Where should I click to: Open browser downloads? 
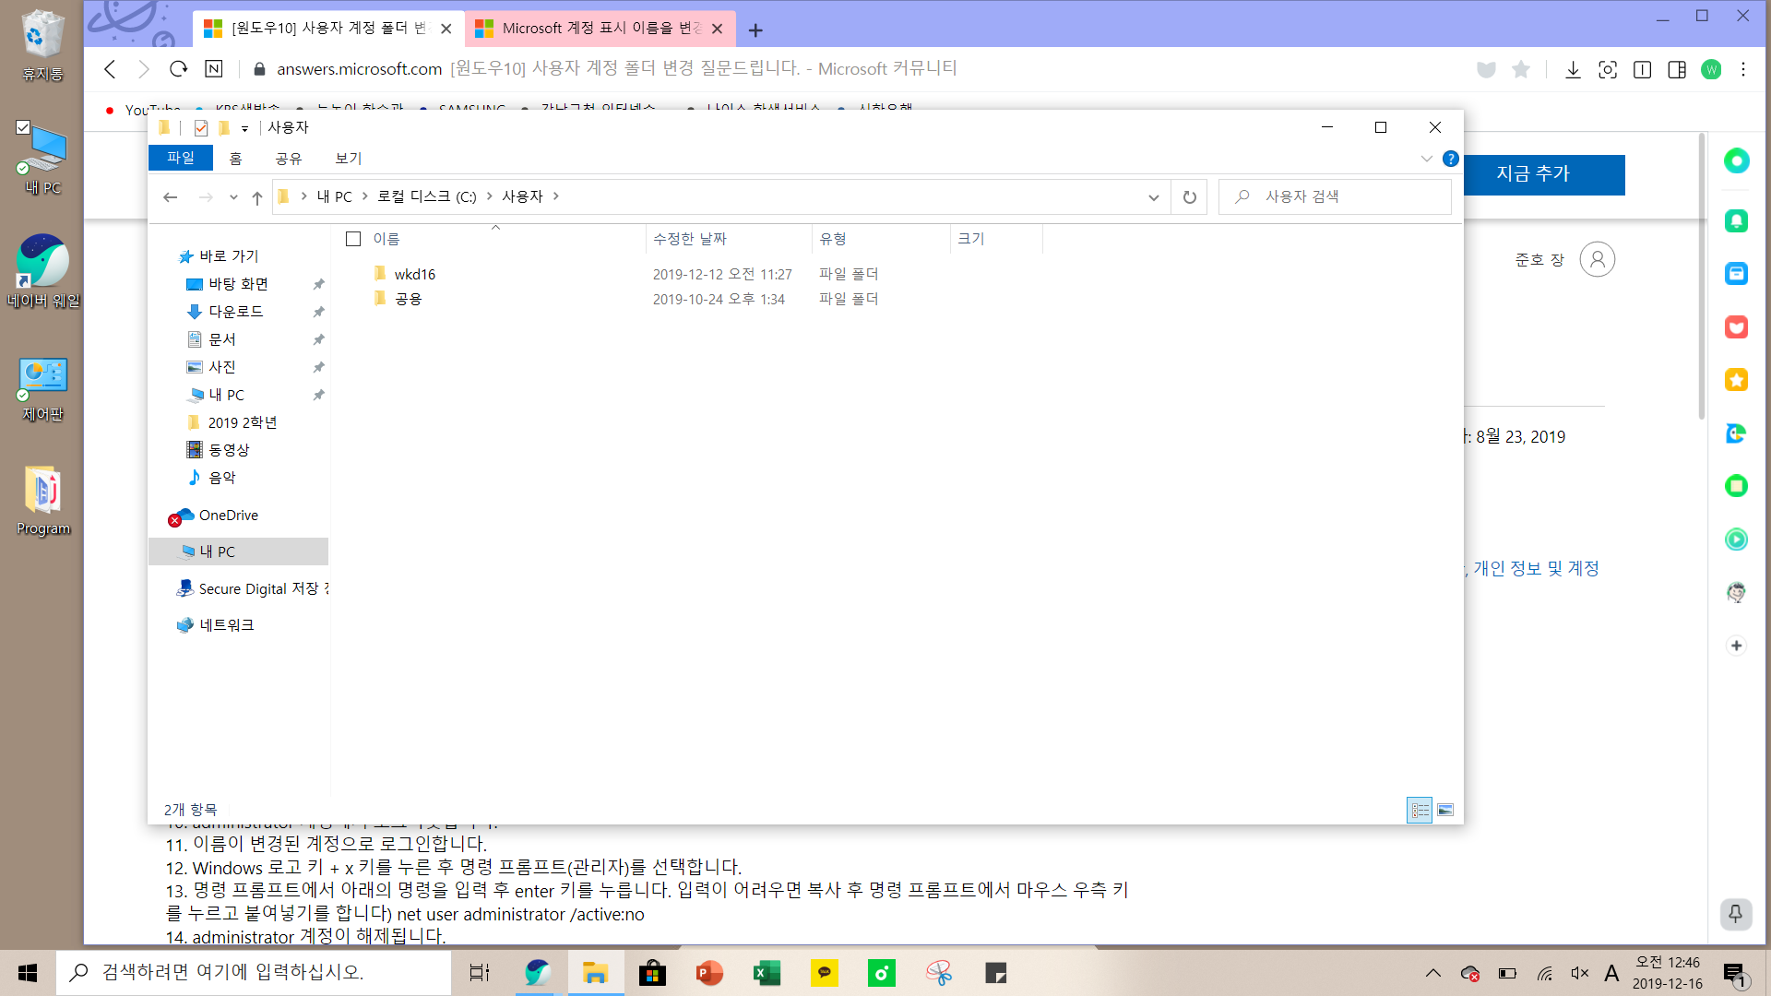pos(1573,69)
